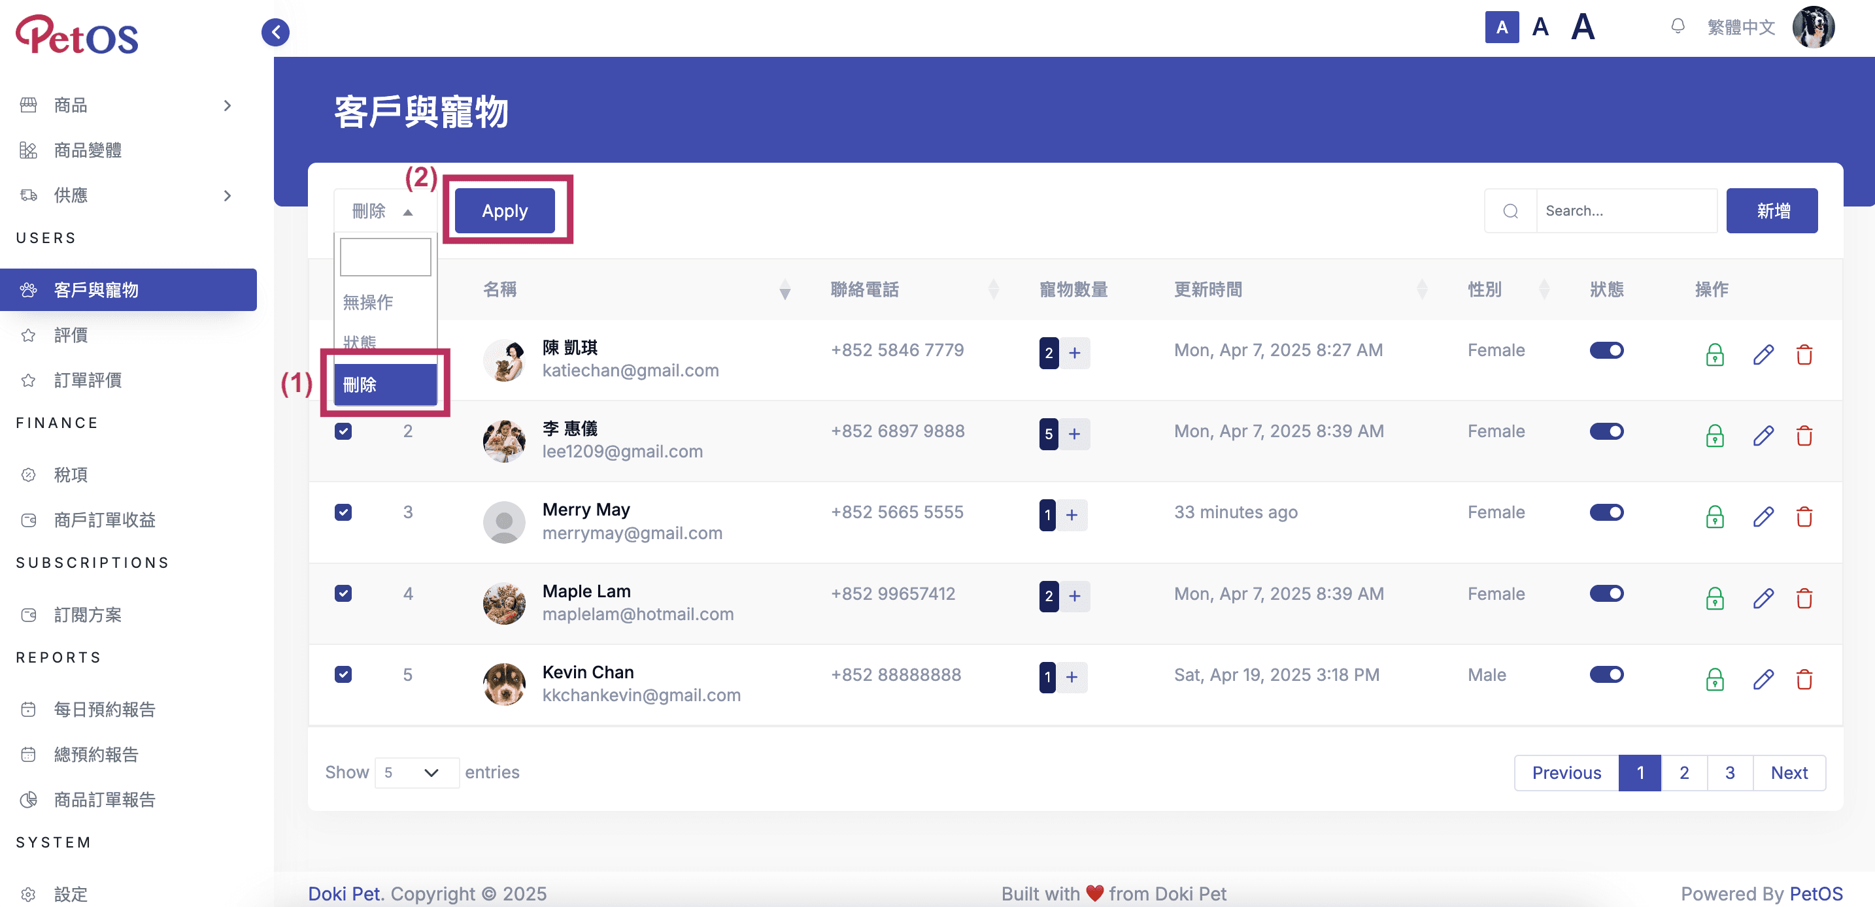Image resolution: width=1875 pixels, height=907 pixels.
Task: Collapse sidebar with the back arrow icon
Action: (275, 32)
